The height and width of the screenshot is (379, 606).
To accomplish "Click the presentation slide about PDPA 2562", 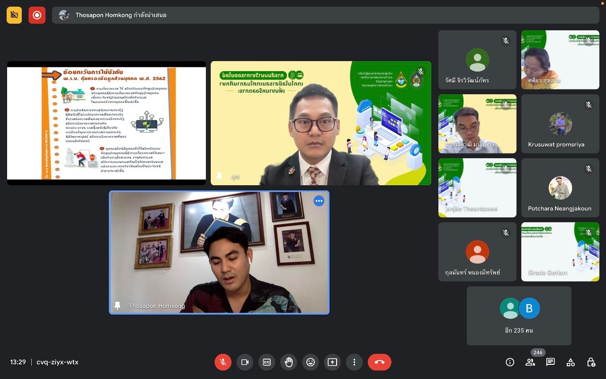I will click(107, 123).
